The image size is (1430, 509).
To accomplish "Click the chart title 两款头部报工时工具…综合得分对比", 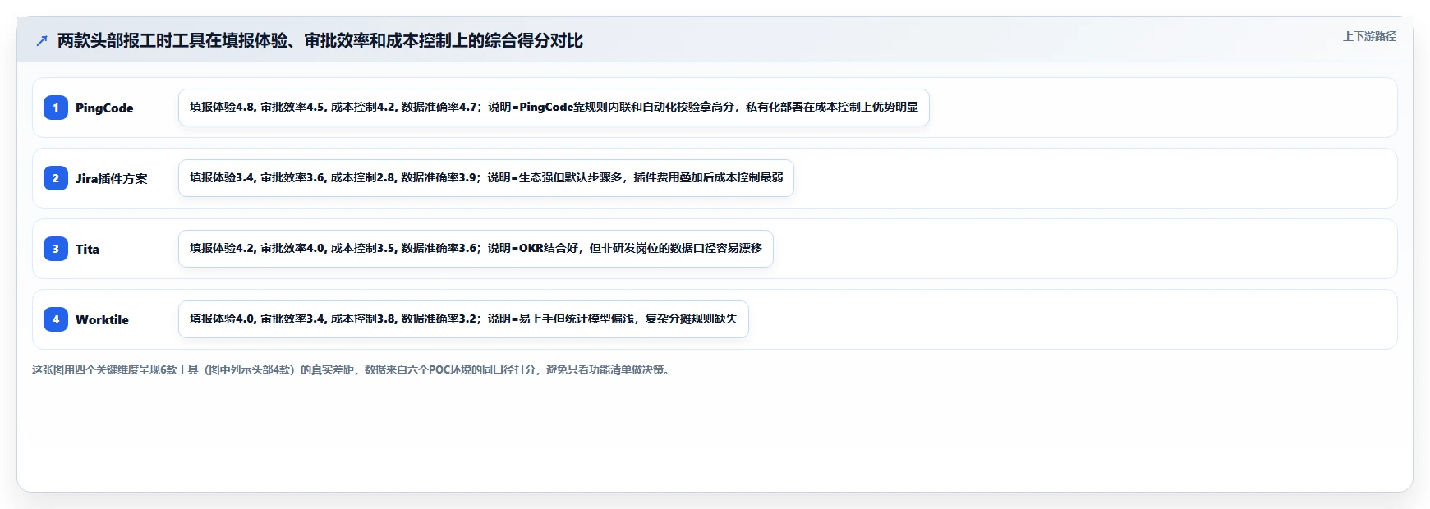I will point(320,40).
